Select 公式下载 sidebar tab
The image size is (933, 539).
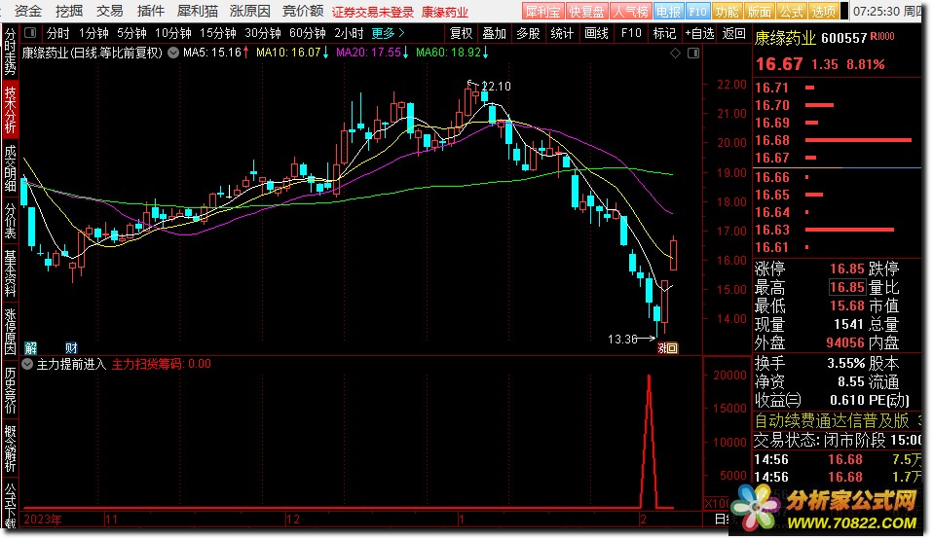click(x=10, y=506)
